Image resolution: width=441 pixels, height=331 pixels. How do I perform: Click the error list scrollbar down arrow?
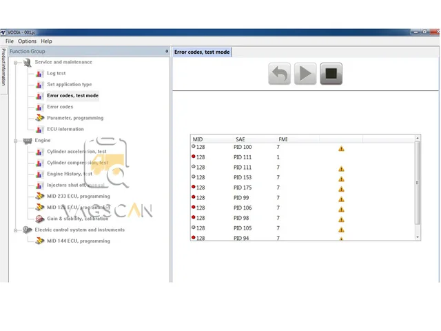coord(418,237)
